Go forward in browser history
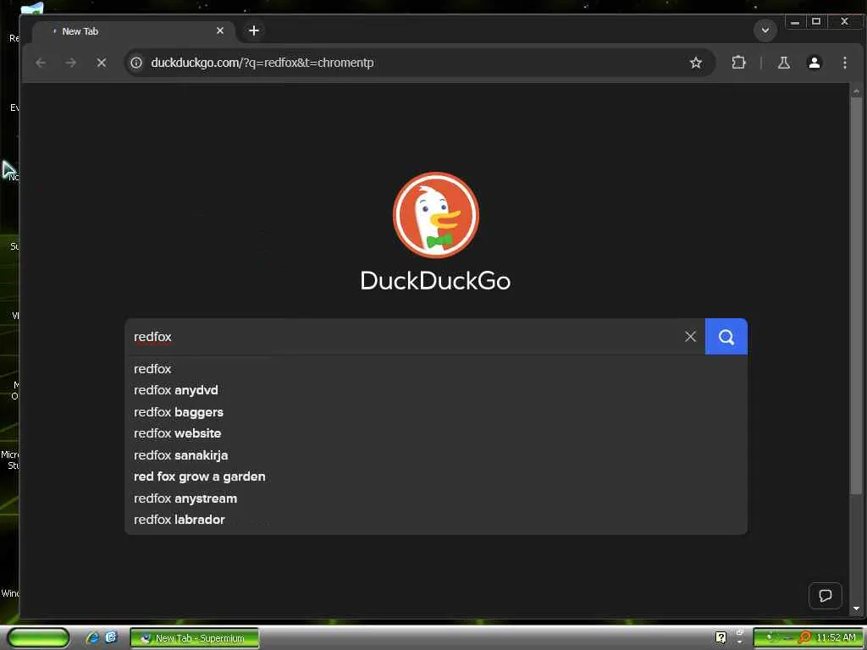867x650 pixels. 71,63
